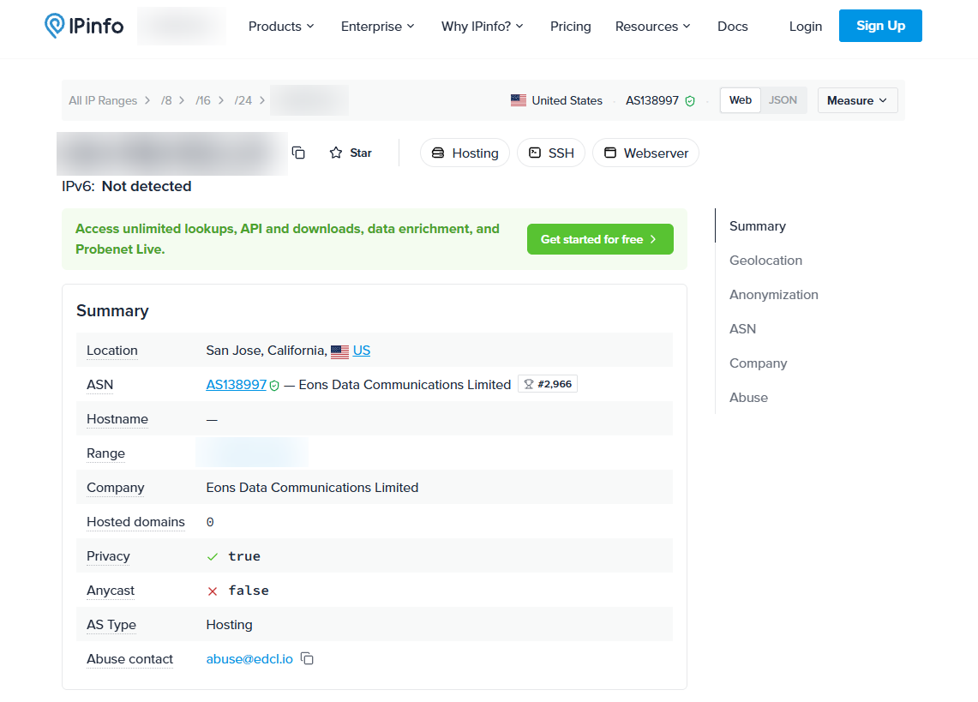Image resolution: width=978 pixels, height=702 pixels.
Task: Click the Login link
Action: click(x=805, y=27)
